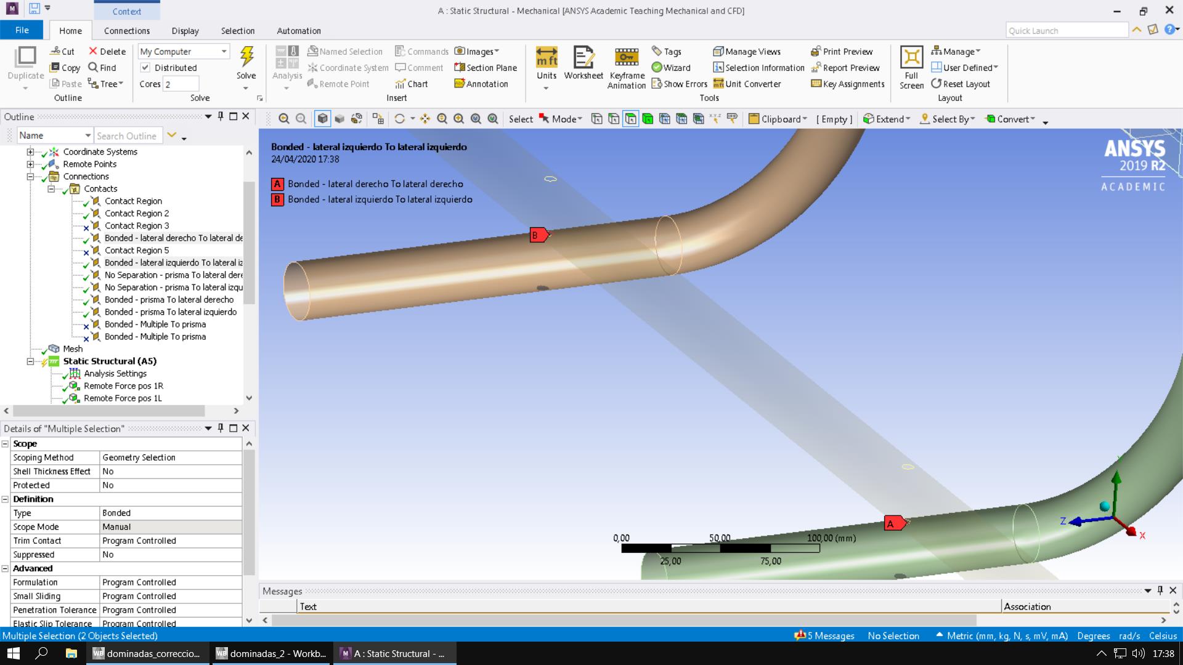
Task: Collapse the Scope section in Details
Action: click(5, 444)
